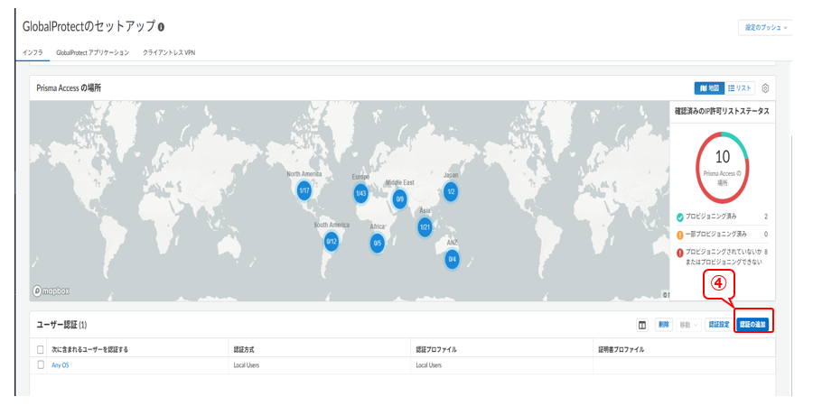Viewport: 813px width, 406px height.
Task: Click the 認証設定 button
Action: 719,325
